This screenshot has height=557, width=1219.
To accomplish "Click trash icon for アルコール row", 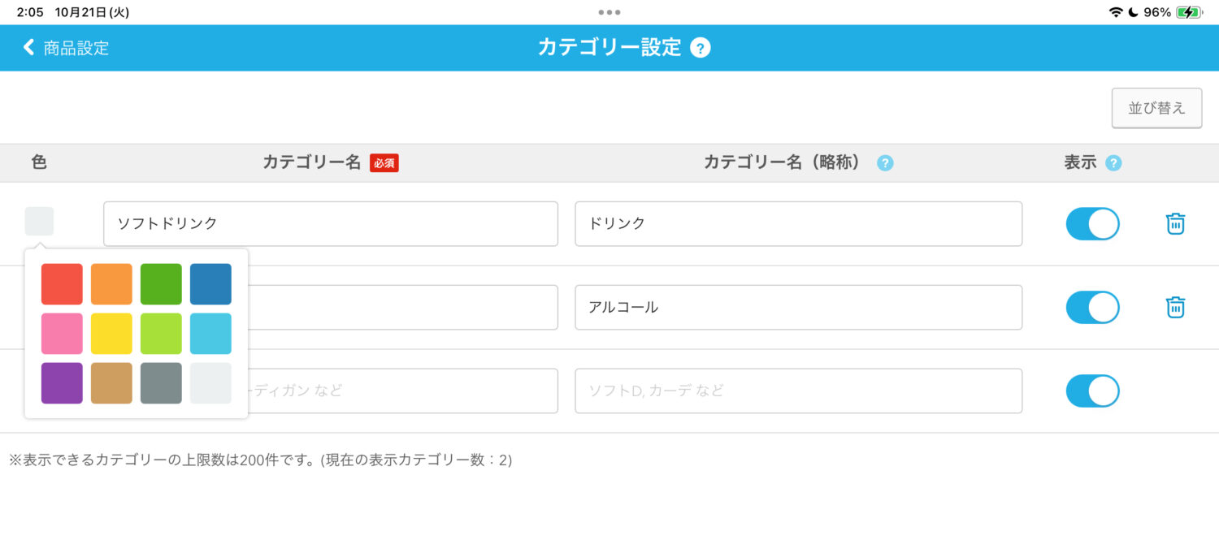I will pos(1175,307).
